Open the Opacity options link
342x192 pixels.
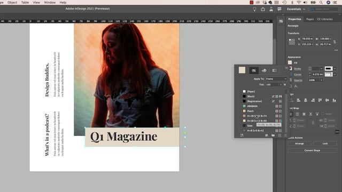click(x=298, y=81)
